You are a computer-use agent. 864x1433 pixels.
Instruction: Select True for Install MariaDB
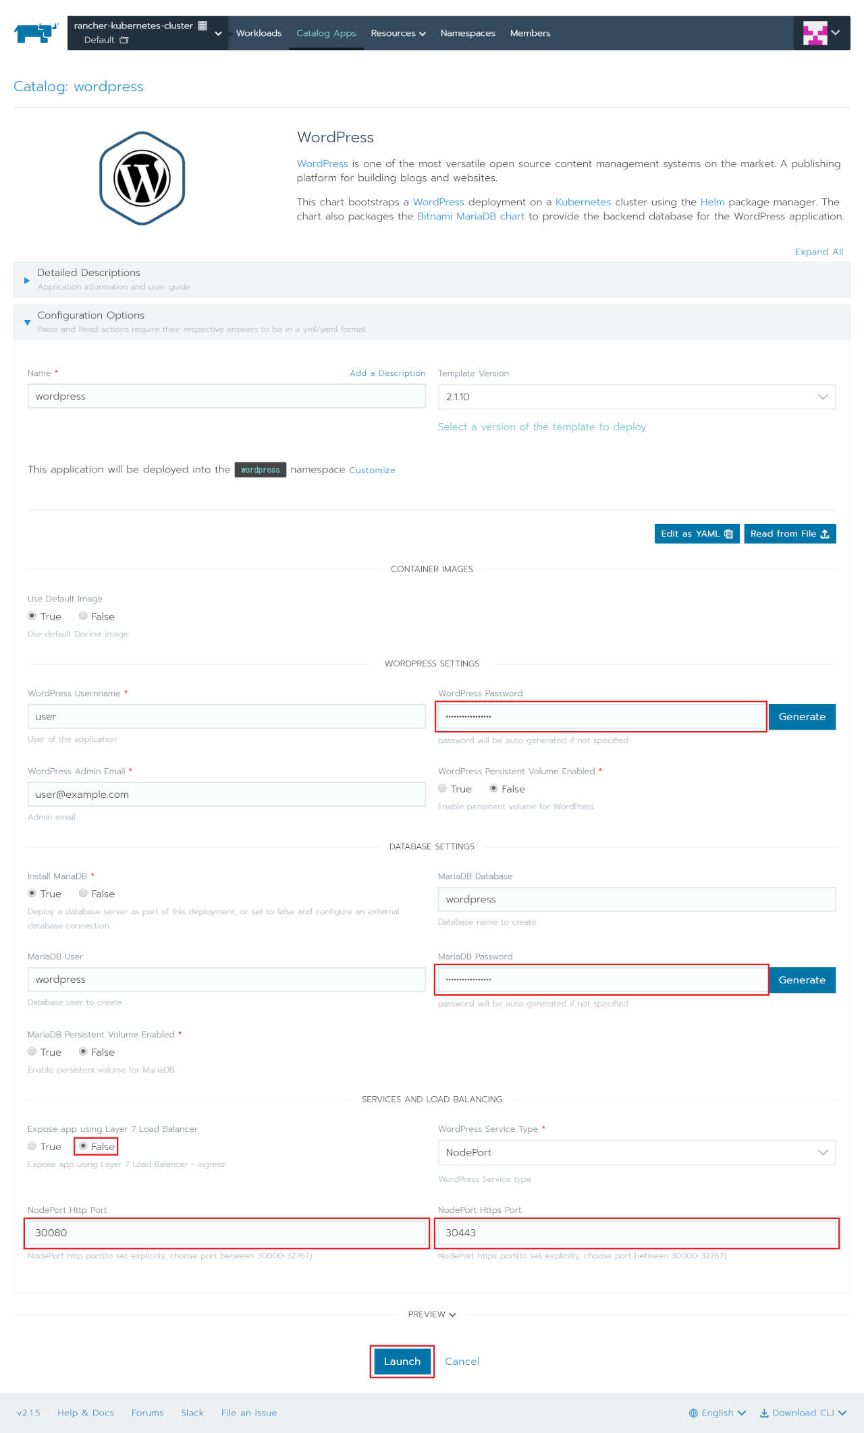(x=32, y=893)
